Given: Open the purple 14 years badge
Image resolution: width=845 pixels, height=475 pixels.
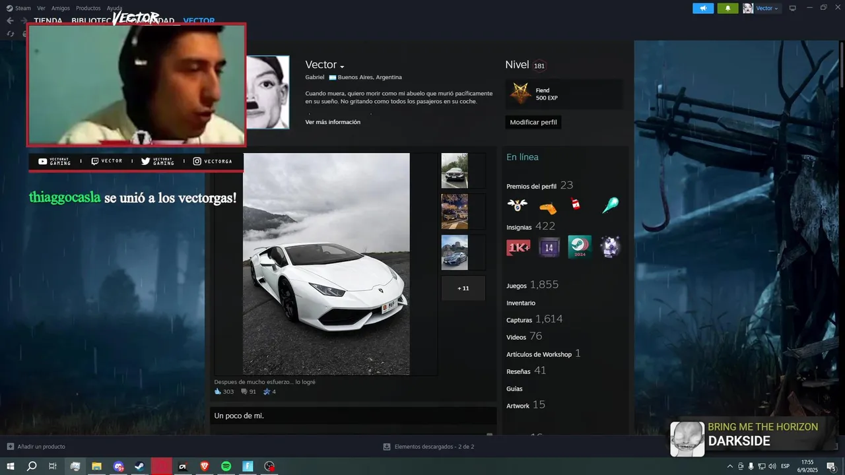Looking at the screenshot, I should click(x=549, y=247).
